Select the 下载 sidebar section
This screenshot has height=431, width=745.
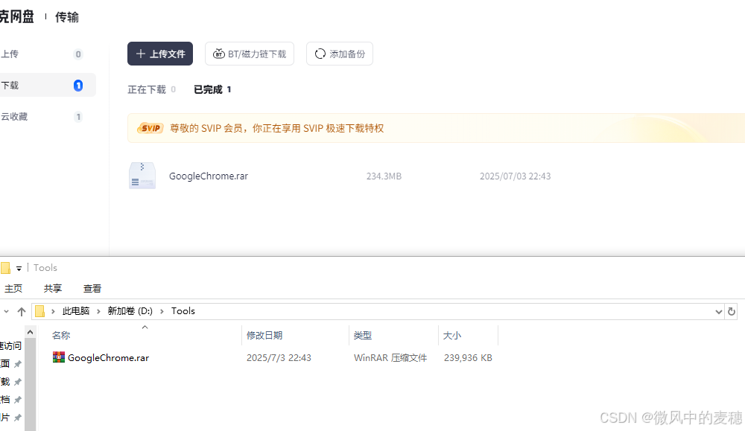(48, 85)
